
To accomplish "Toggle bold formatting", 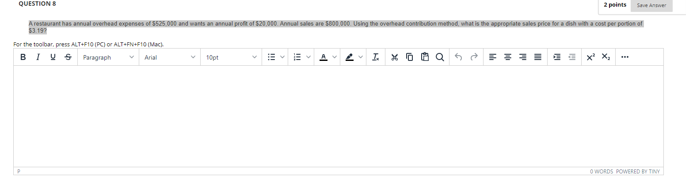I will coord(23,57).
